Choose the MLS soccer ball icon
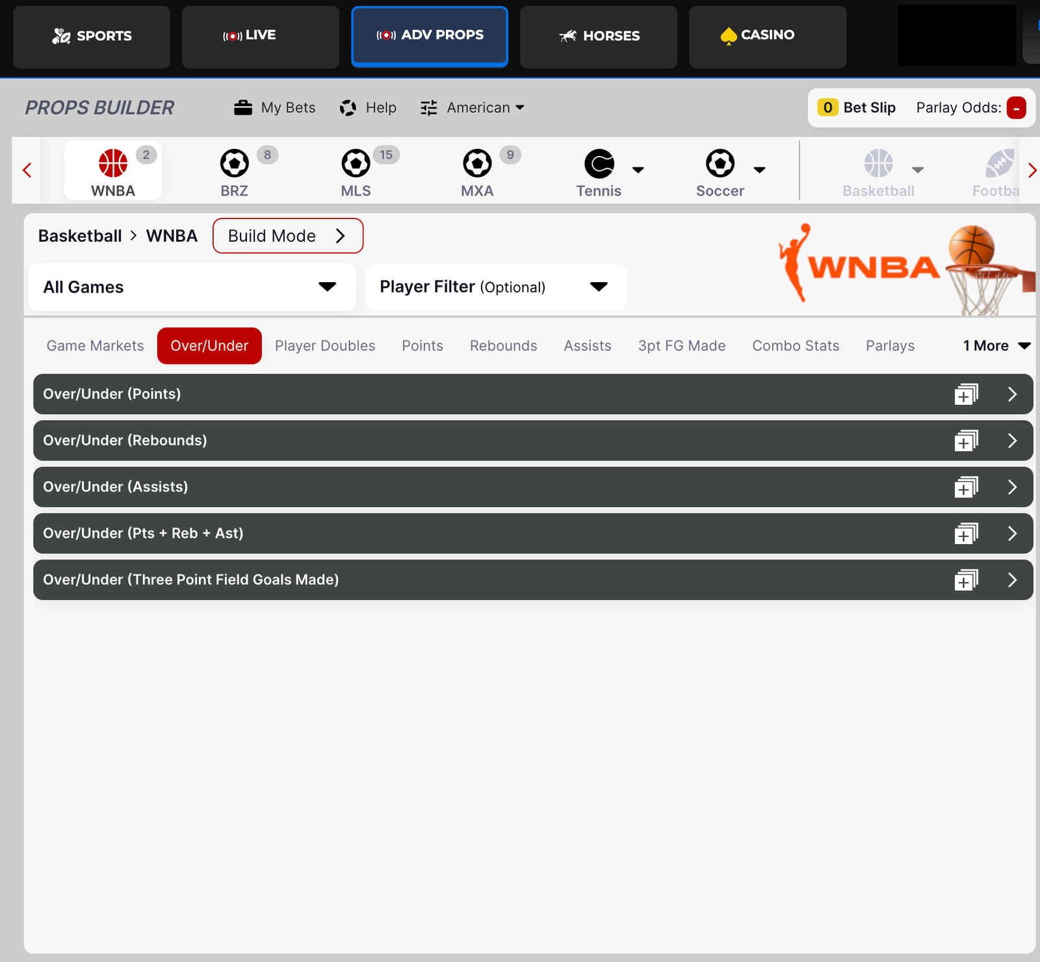 pos(356,163)
